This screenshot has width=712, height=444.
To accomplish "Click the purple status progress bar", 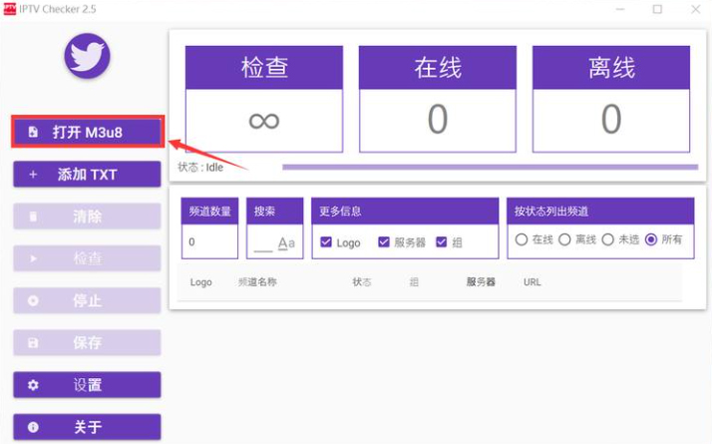I will coord(490,167).
